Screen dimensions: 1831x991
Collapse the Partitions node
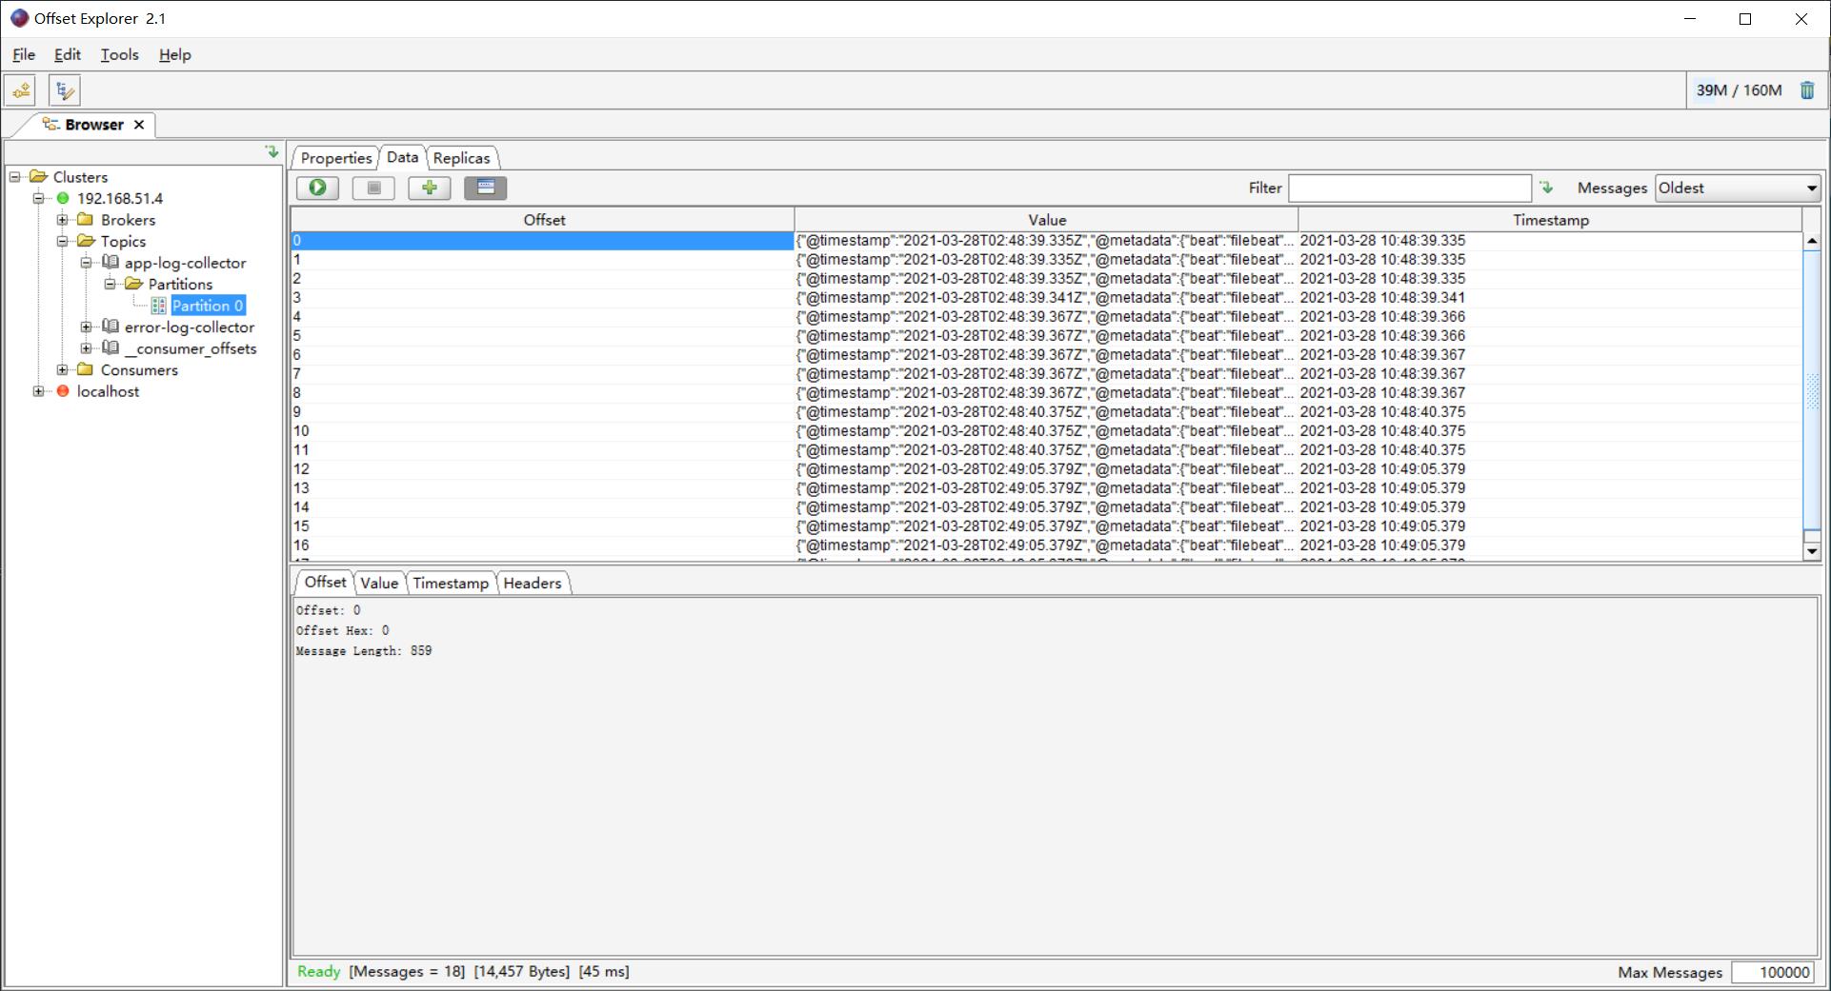click(x=111, y=284)
